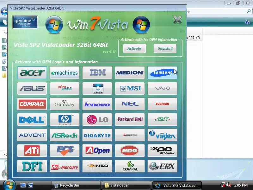Select the Toshiba OEM logo
This screenshot has width=253, height=190.
click(162, 104)
